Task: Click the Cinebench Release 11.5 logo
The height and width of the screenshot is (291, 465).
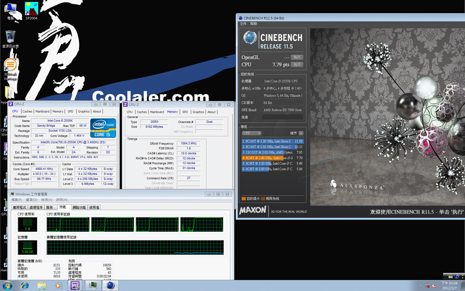Action: pyautogui.click(x=273, y=39)
